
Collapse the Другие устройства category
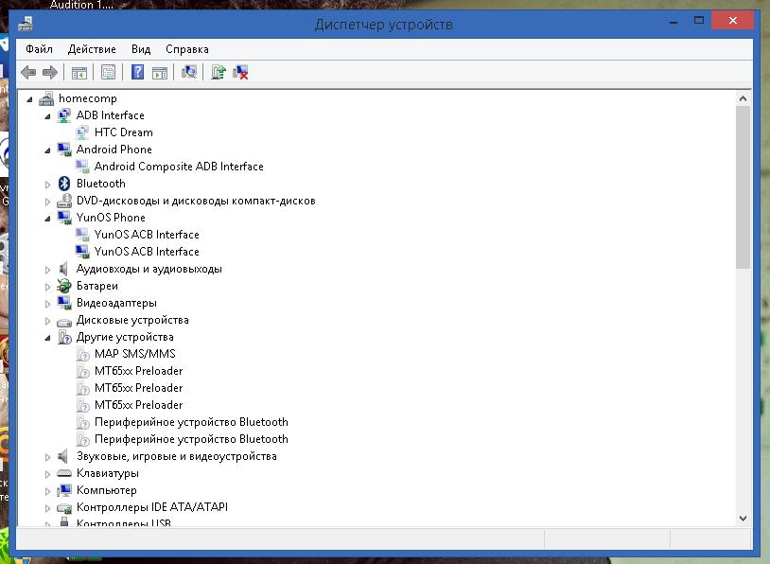click(x=47, y=337)
